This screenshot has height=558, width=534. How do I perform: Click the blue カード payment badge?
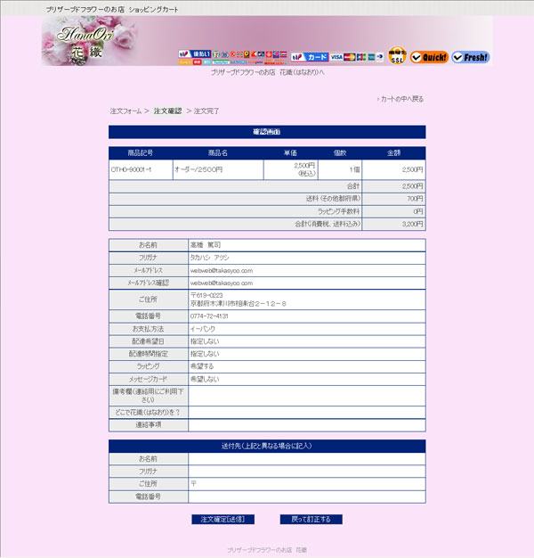tap(310, 57)
